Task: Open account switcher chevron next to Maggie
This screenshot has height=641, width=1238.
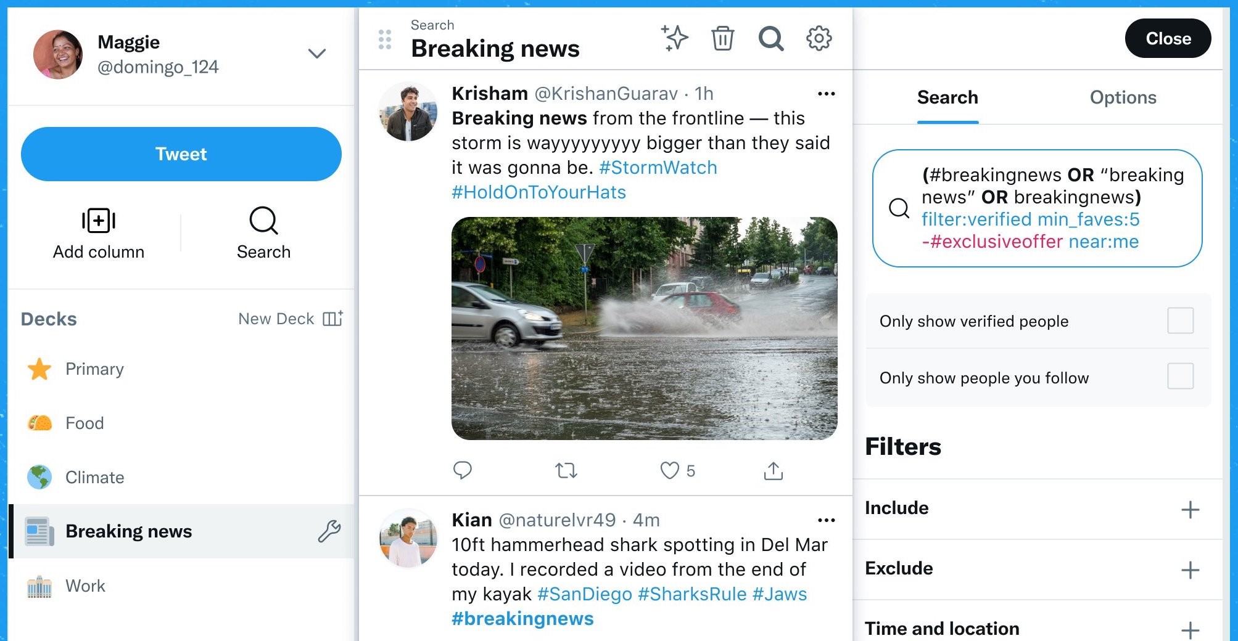Action: coord(316,54)
